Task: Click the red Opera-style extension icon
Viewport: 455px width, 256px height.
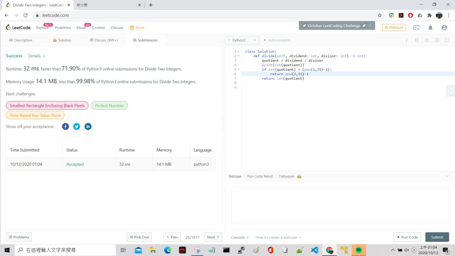Action: pos(410,16)
